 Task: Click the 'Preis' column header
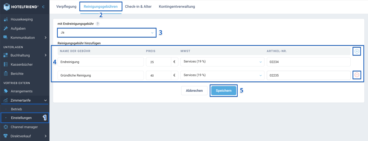tap(151, 51)
